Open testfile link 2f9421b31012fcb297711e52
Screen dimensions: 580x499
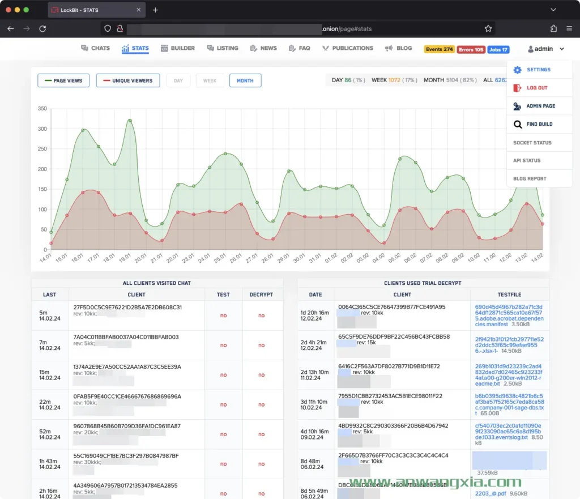[509, 345]
